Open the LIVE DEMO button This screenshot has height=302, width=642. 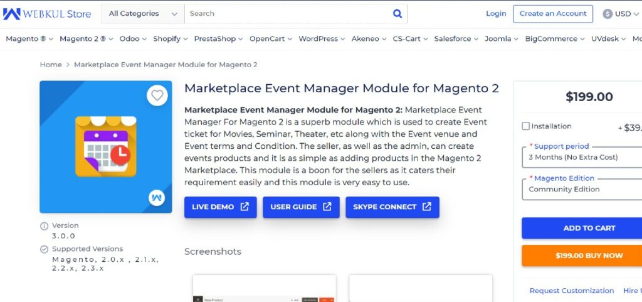(x=220, y=207)
